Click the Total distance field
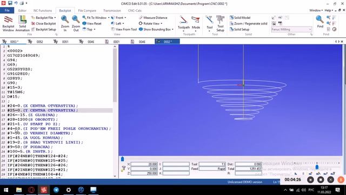346x195 pixels. click(249, 168)
